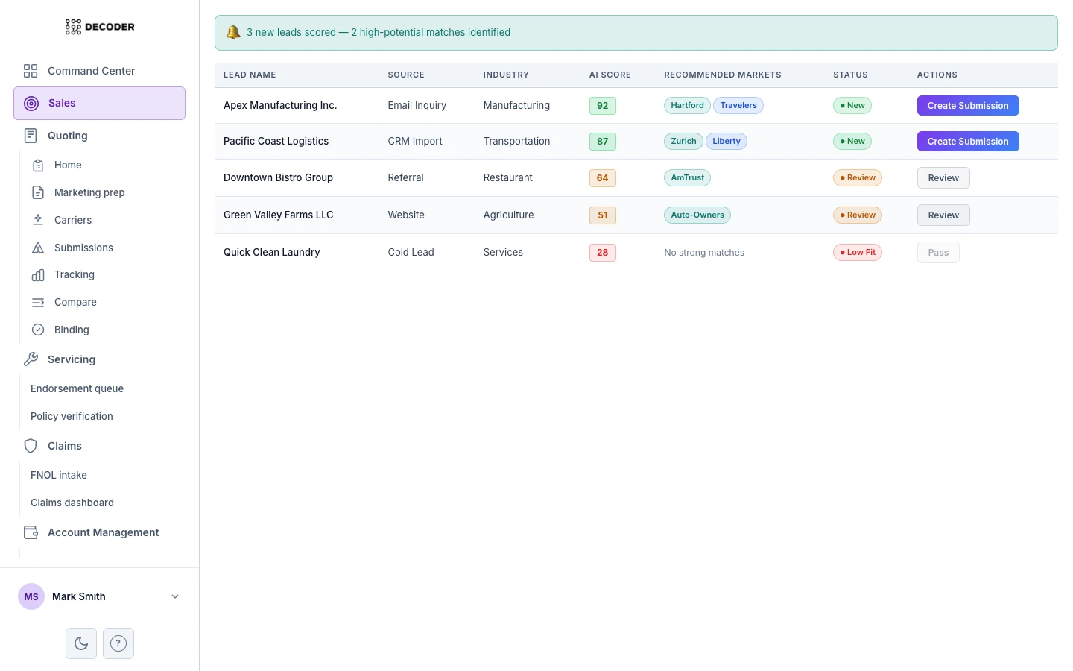Click the Sales target icon in sidebar
The width and height of the screenshot is (1073, 671).
31,103
